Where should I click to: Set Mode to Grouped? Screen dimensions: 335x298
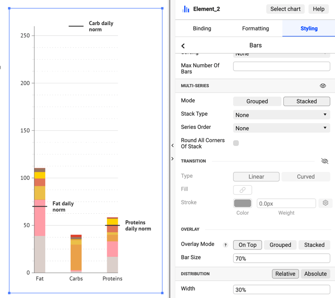tap(257, 102)
